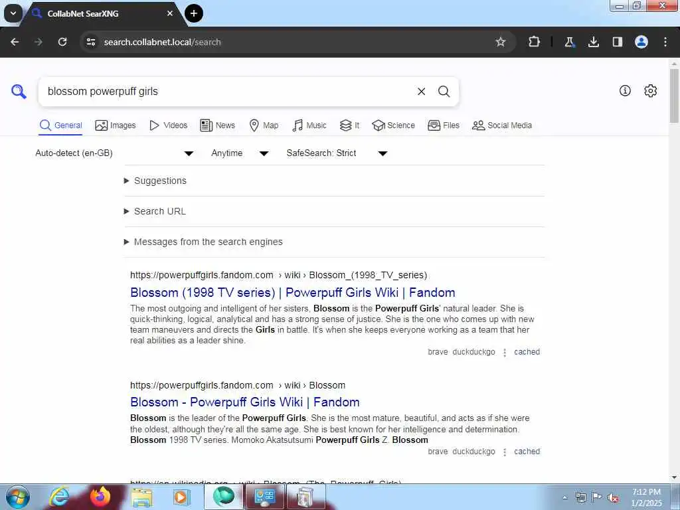Bookmark this page with the star icon
This screenshot has width=680, height=510.
[501, 42]
